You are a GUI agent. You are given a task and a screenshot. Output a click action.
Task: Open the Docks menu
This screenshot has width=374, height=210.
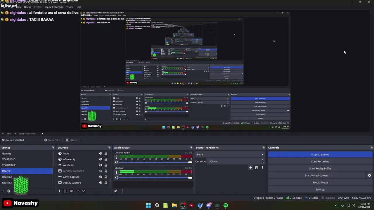(x=27, y=7)
